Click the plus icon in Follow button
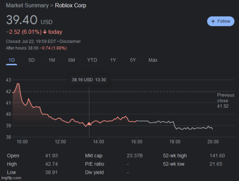The image size is (239, 181). tap(213, 21)
